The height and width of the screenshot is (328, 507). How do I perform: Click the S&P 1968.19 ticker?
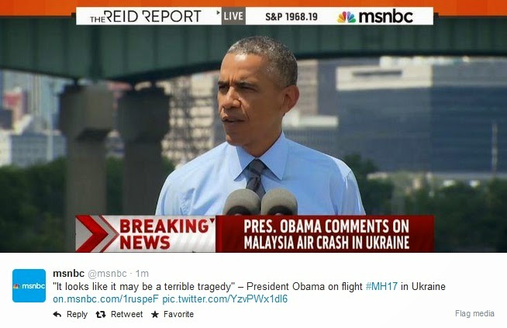(291, 17)
